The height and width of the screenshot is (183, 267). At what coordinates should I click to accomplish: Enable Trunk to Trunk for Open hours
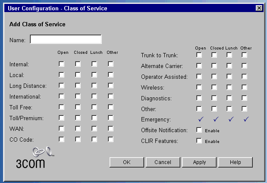tap(199, 55)
